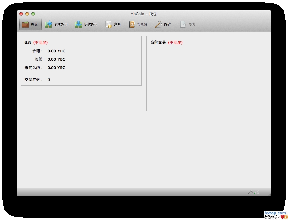Screen dimensions: 288x220
Task: Open the 概况 overview wallet tab
Action: (x=30, y=24)
